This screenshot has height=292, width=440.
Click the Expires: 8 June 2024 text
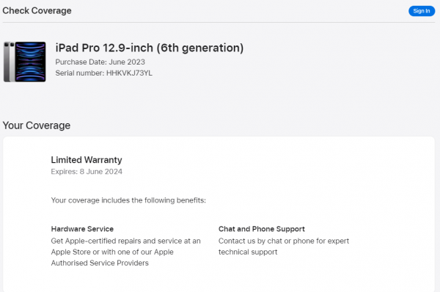(x=87, y=172)
